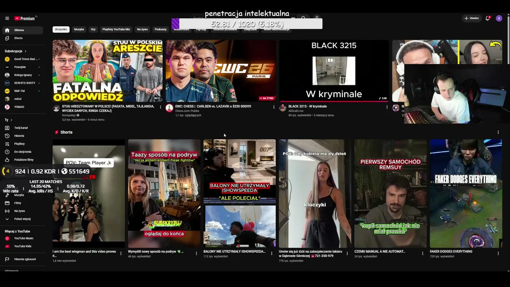Open options menu for EWC: CHESS video
Image resolution: width=510 pixels, height=287 pixels.
[x=274, y=107]
